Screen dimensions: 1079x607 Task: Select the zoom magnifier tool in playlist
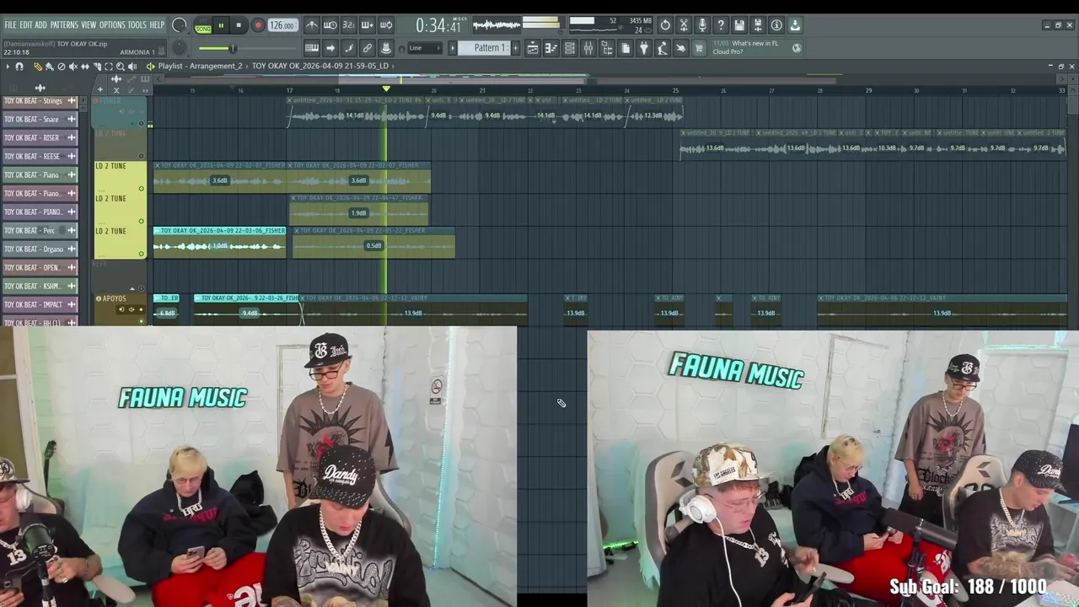[120, 66]
